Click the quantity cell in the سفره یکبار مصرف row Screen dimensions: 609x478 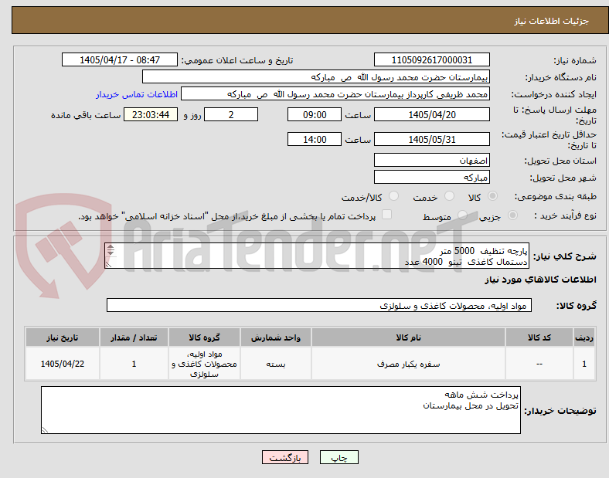coord(134,364)
